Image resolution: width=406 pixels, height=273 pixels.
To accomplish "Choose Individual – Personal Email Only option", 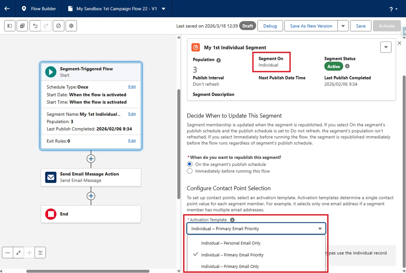I will tap(256, 243).
